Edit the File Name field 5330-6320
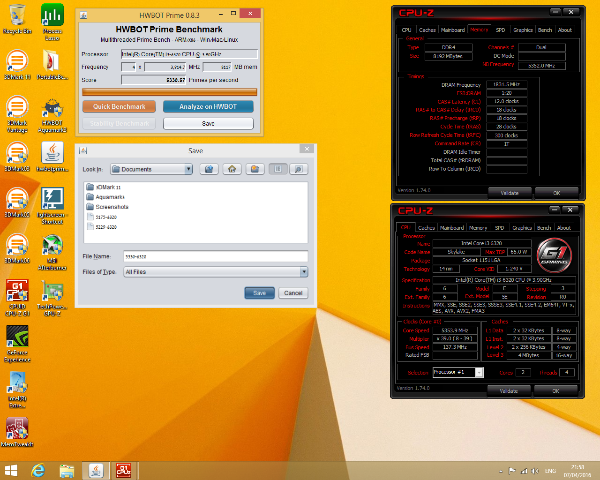Image resolution: width=600 pixels, height=480 pixels. point(216,256)
